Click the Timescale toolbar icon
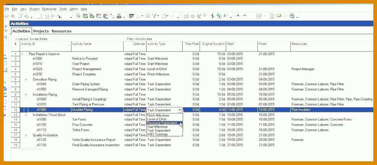 coord(148,16)
